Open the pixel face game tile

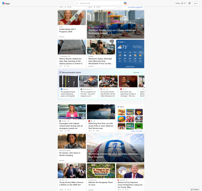coord(122,126)
